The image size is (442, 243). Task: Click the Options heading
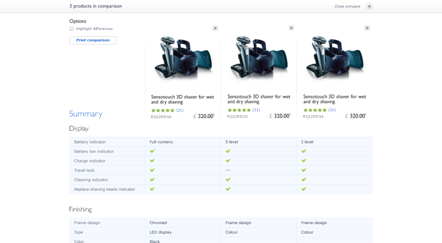78,21
